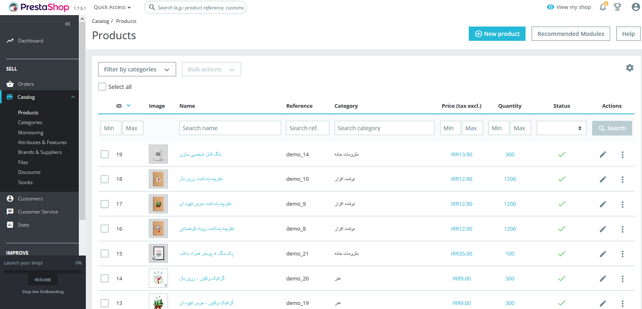Collapse the Catalog menu chevron

[73, 97]
